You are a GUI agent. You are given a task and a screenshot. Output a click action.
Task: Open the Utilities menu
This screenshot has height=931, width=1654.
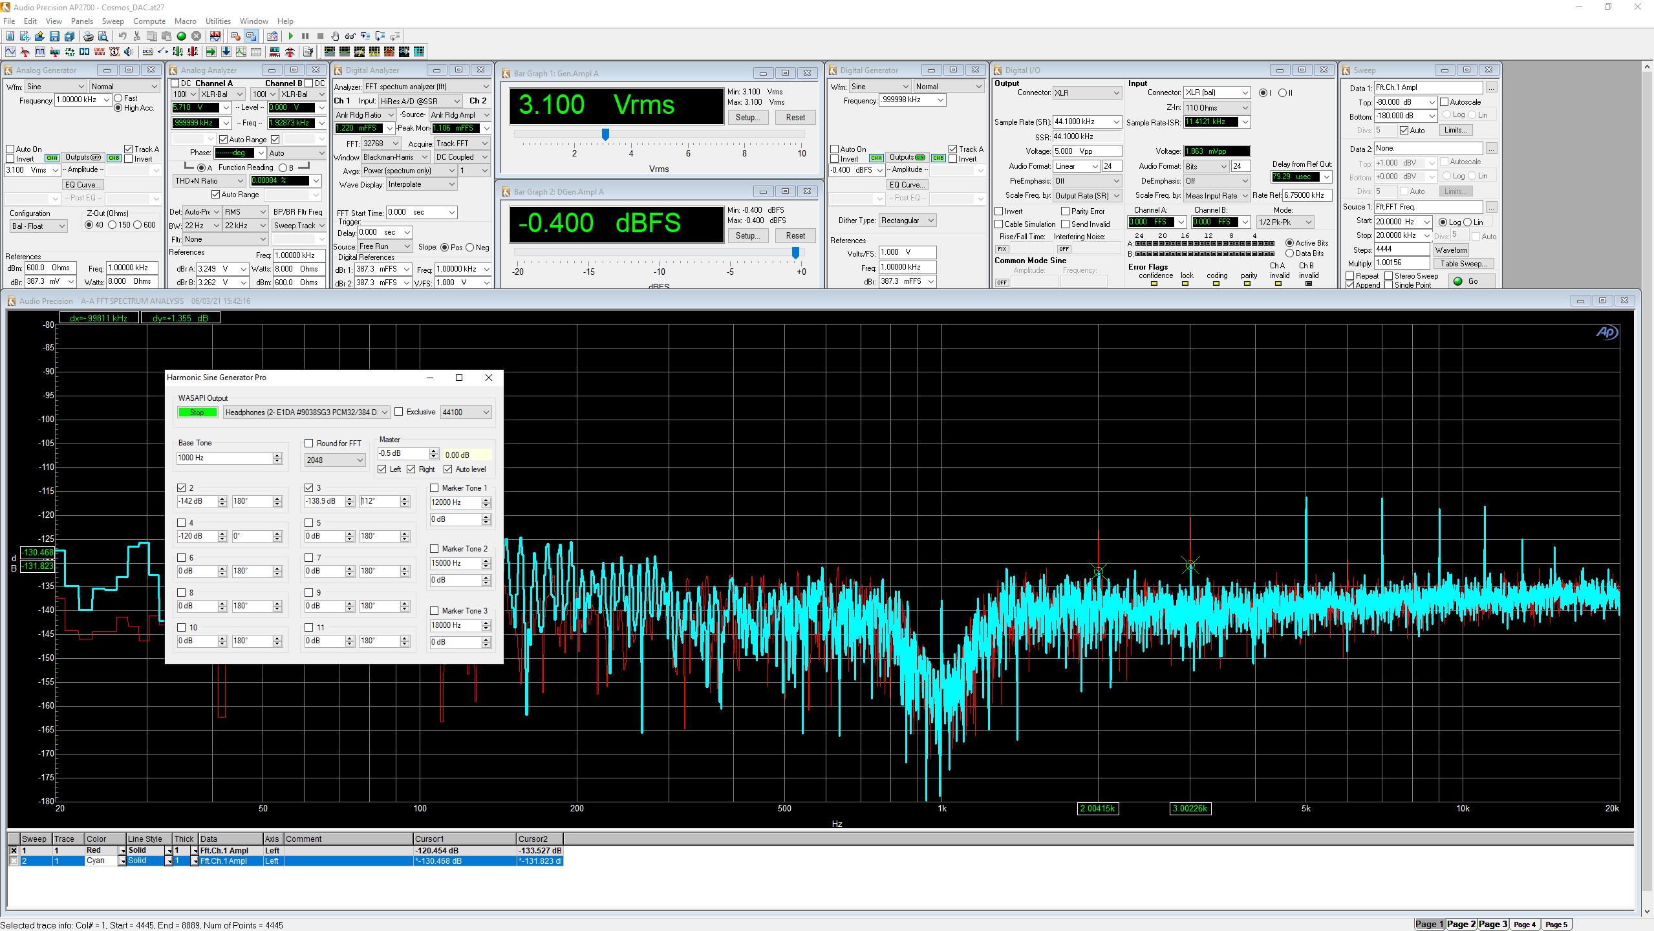point(218,21)
